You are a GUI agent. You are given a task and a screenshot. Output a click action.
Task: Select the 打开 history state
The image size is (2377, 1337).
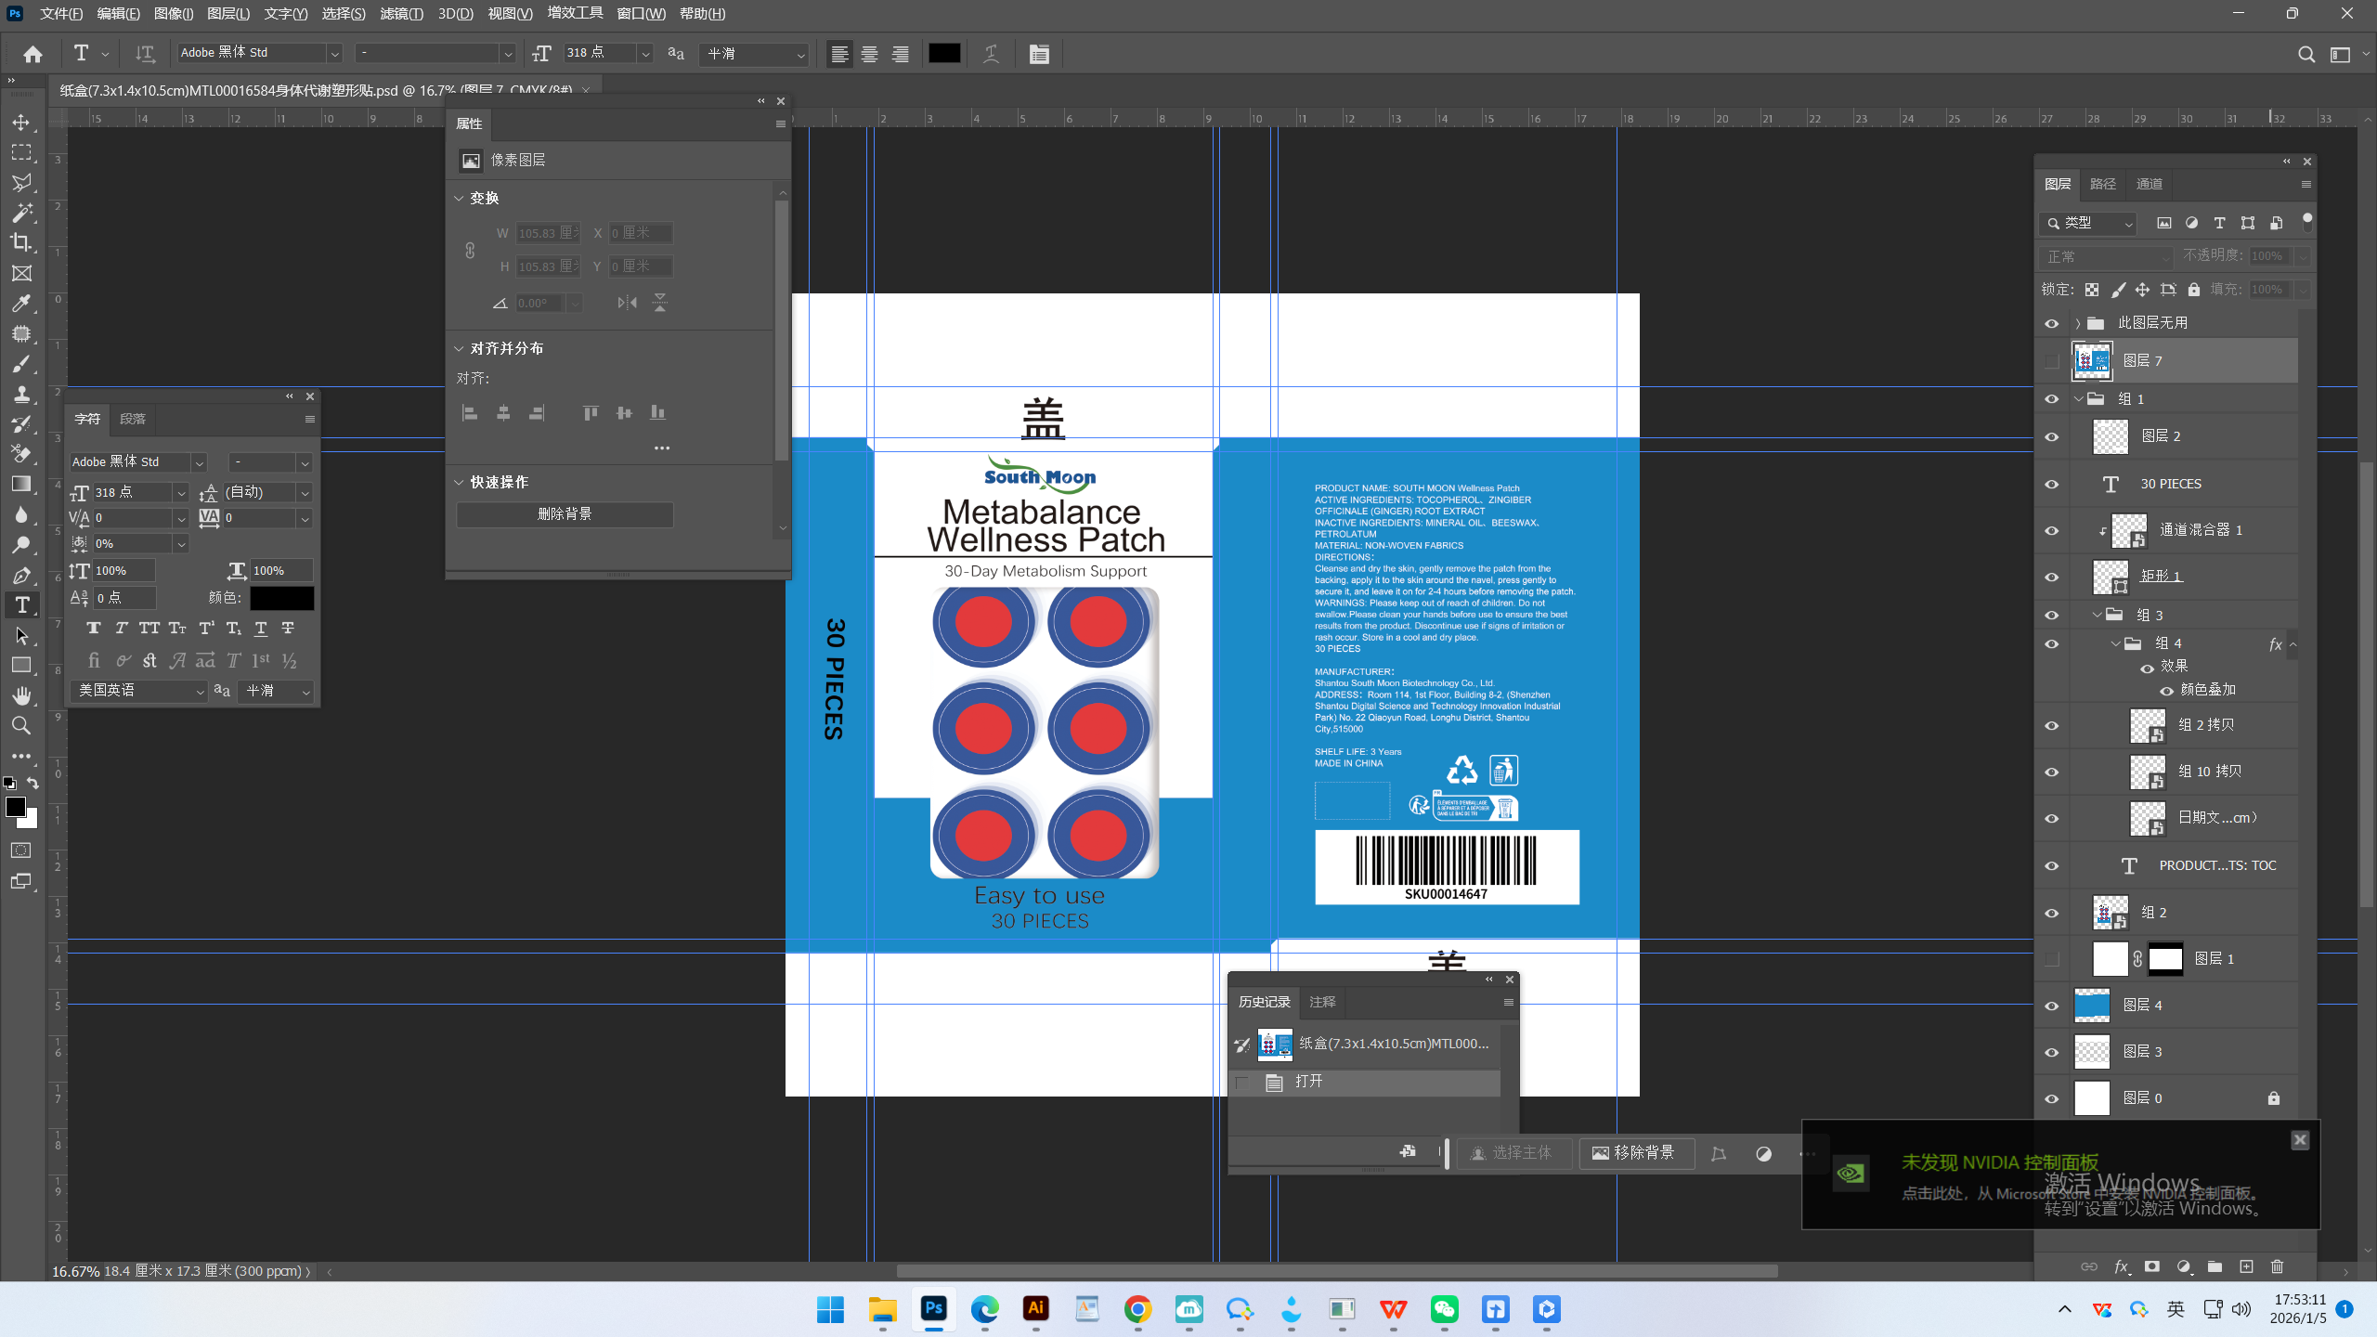pyautogui.click(x=1365, y=1082)
